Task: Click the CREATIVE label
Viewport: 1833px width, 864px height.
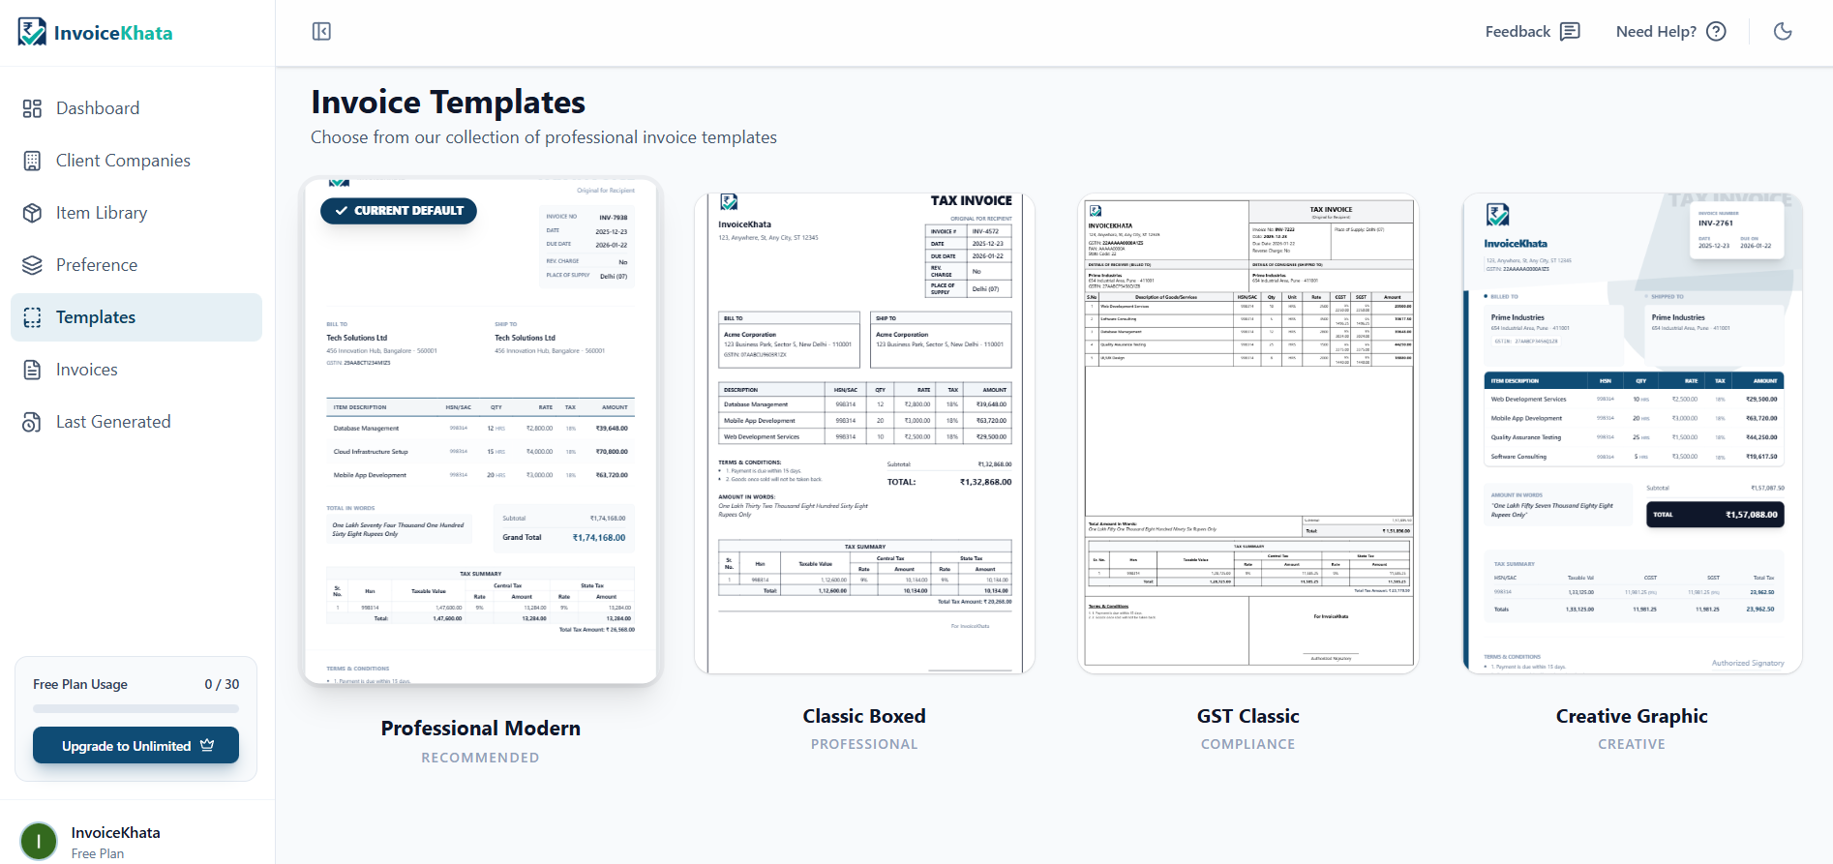Action: click(1632, 744)
